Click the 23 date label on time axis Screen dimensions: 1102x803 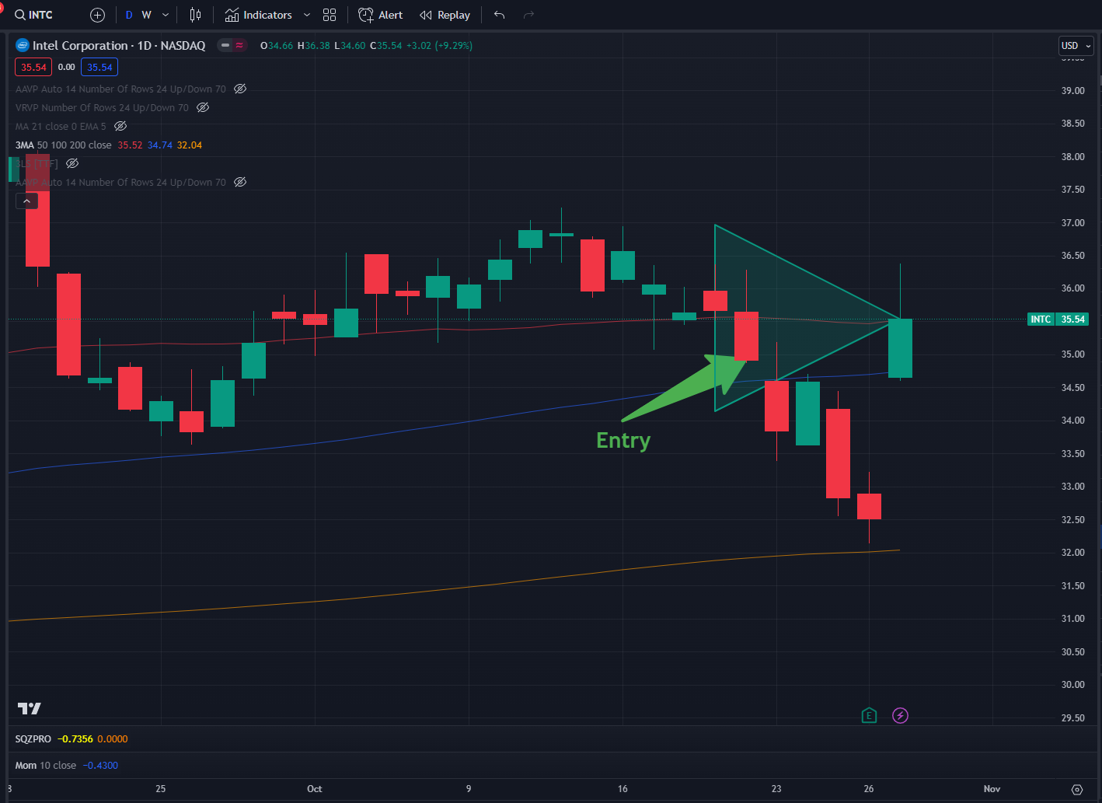776,789
